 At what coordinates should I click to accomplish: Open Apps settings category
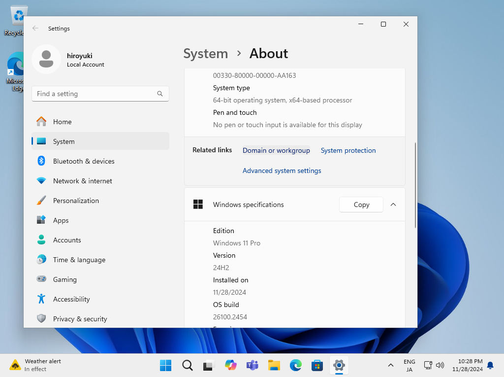(x=100, y=220)
